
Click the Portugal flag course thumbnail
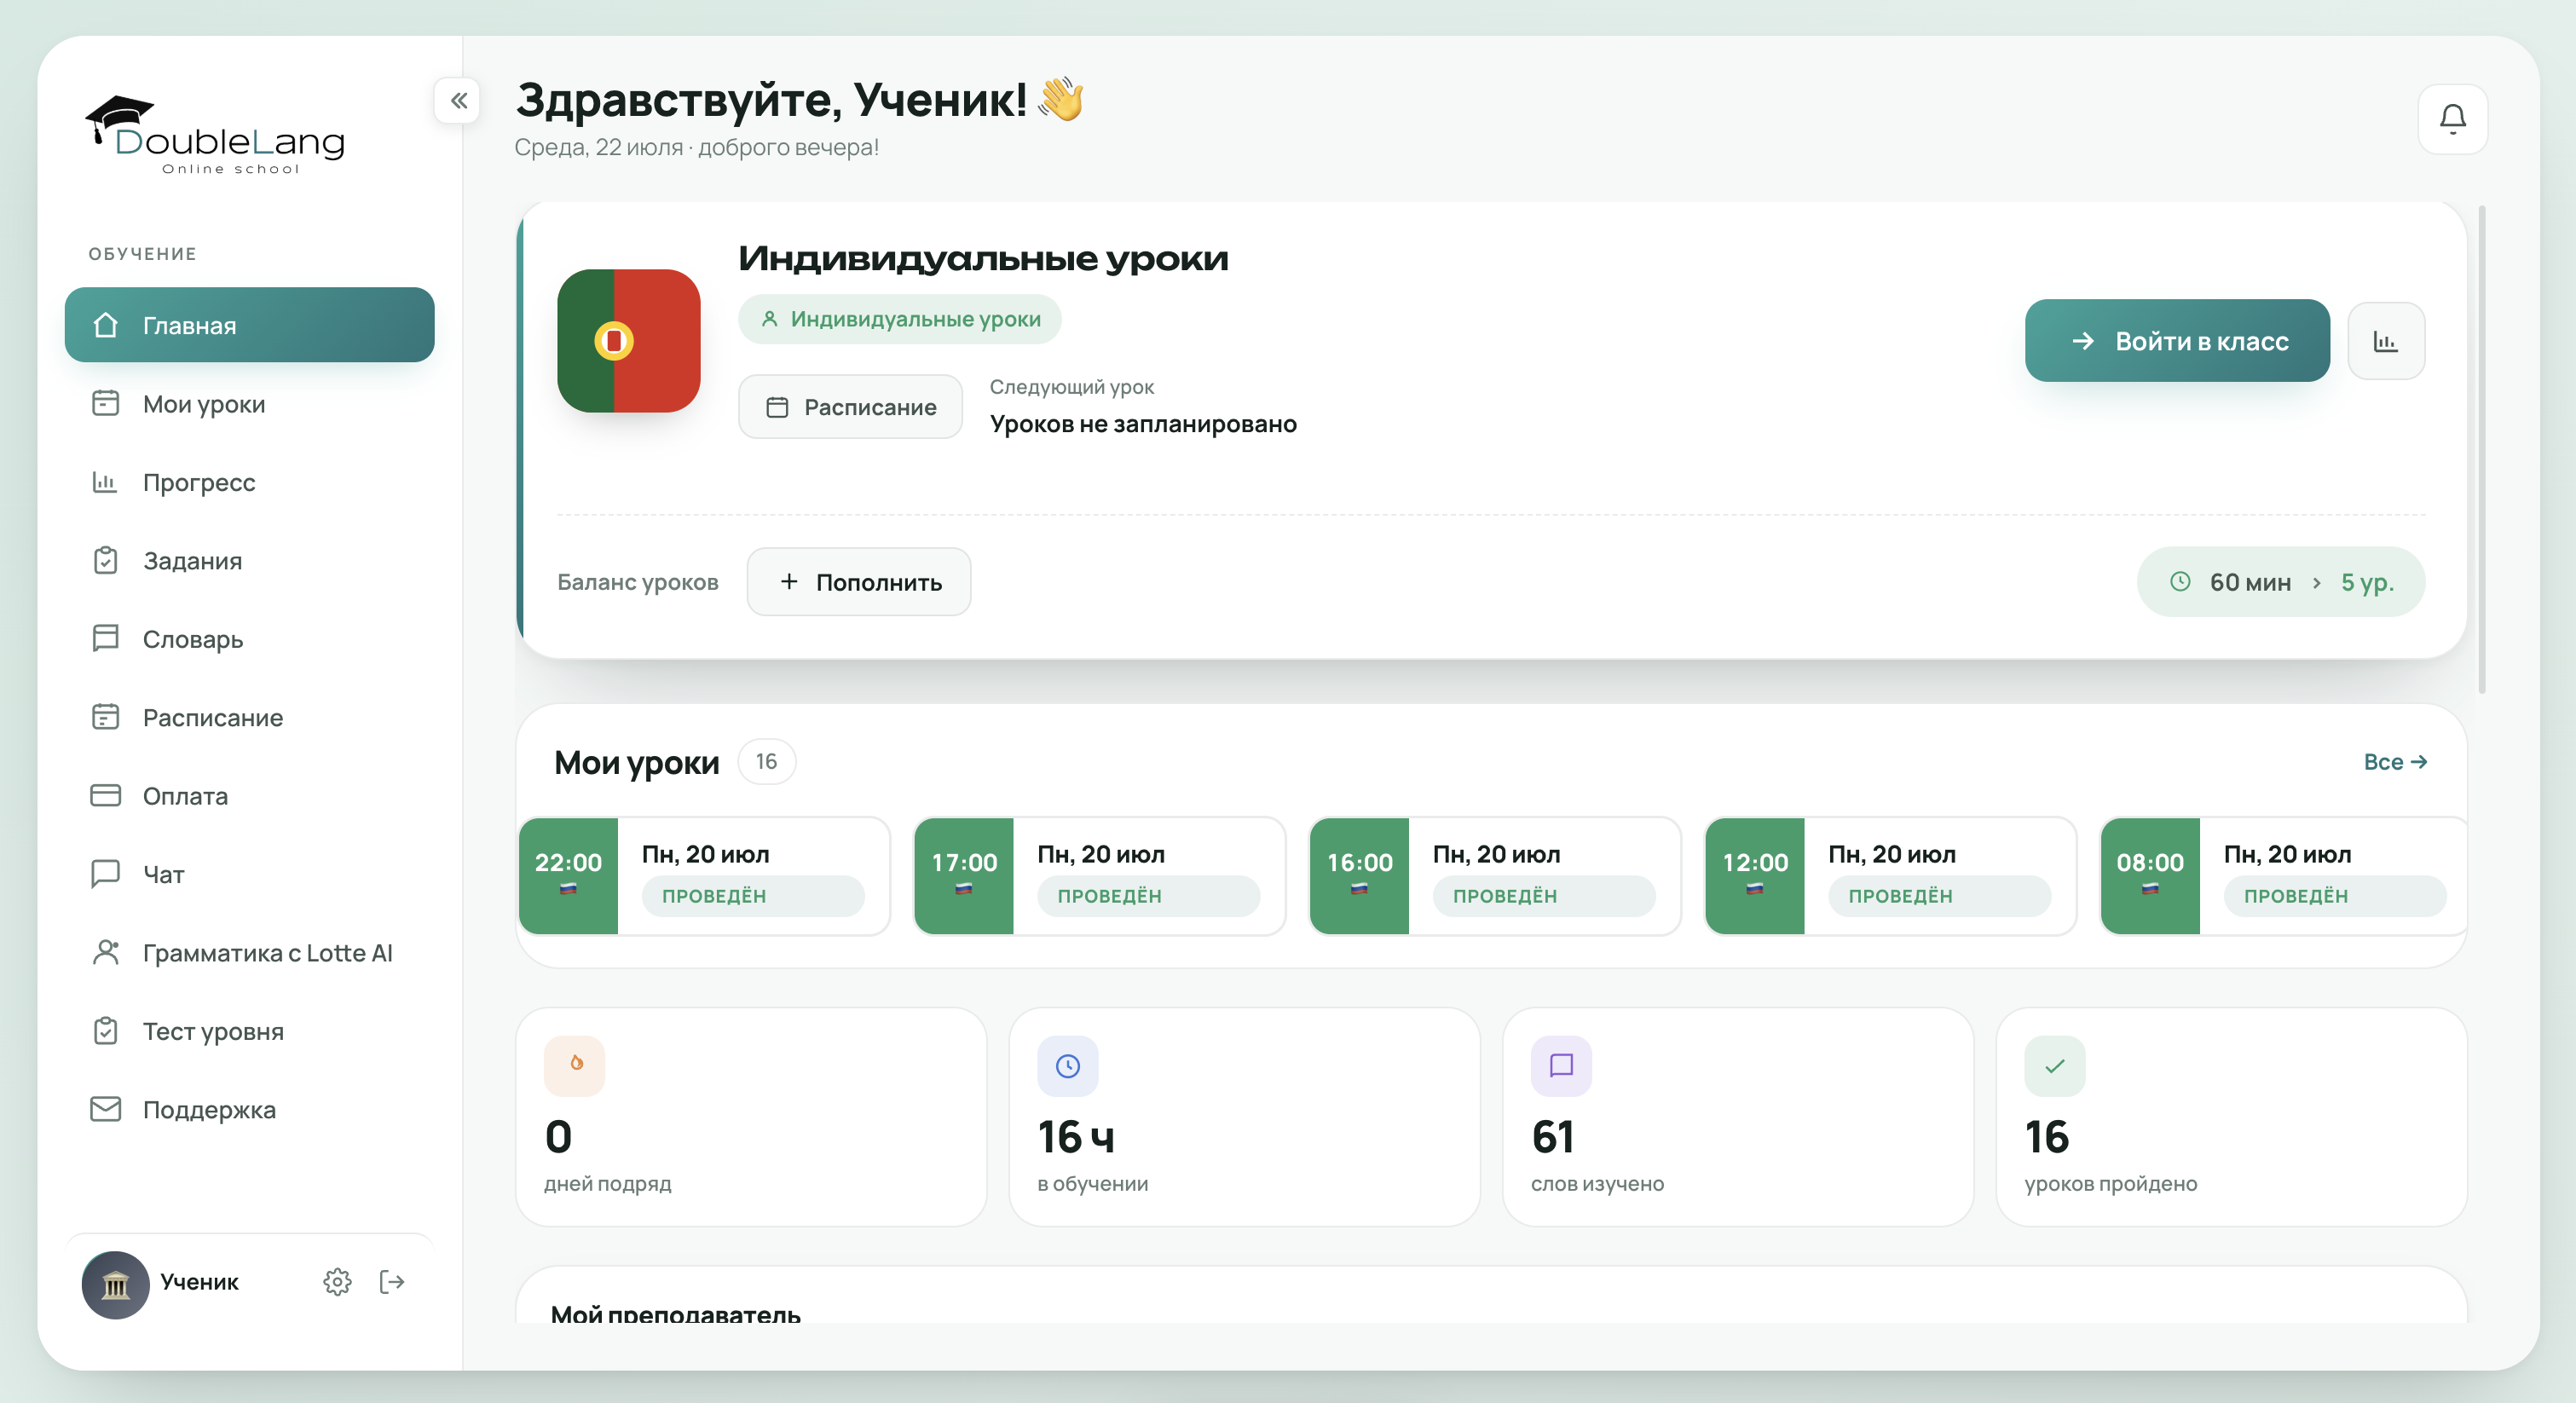coord(628,340)
